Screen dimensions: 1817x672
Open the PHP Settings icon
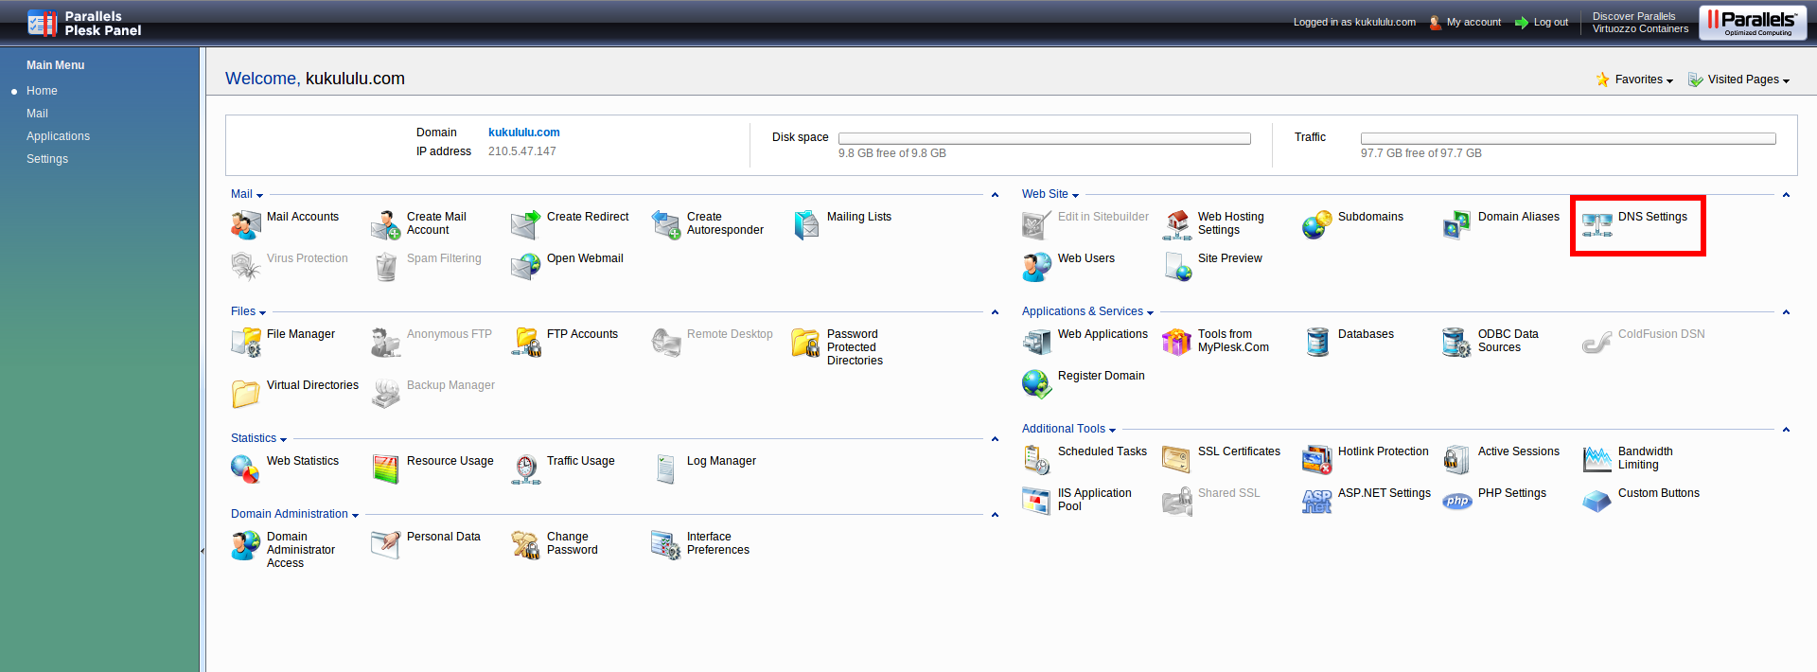click(x=1457, y=502)
